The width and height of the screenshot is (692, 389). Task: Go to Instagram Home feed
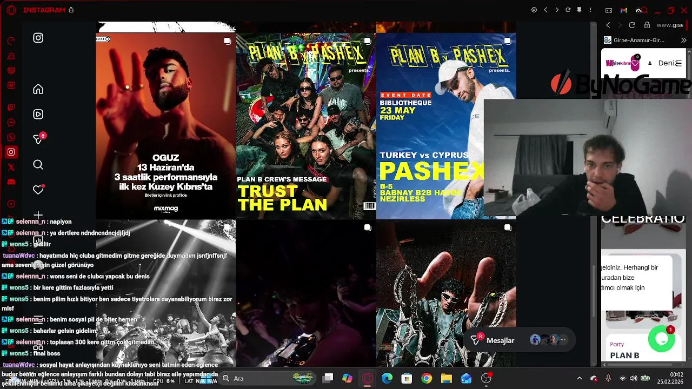pyautogui.click(x=38, y=89)
